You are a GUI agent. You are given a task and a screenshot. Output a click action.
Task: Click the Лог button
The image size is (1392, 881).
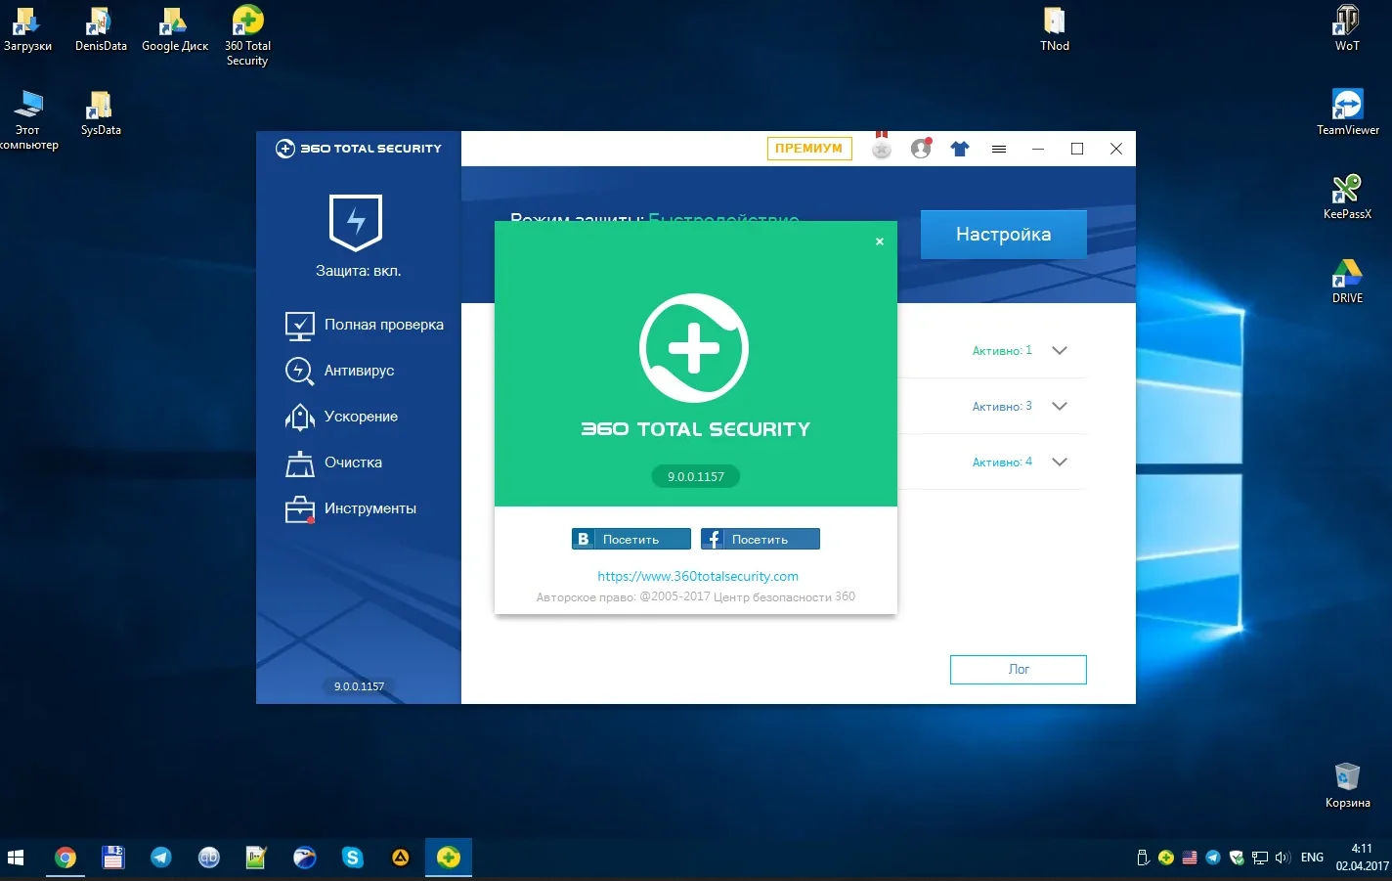[1019, 670]
